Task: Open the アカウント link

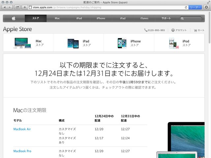Action: point(181,30)
